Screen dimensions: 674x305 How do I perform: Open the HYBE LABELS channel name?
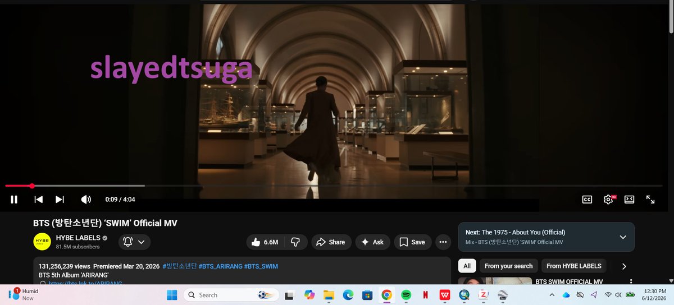[x=77, y=238]
